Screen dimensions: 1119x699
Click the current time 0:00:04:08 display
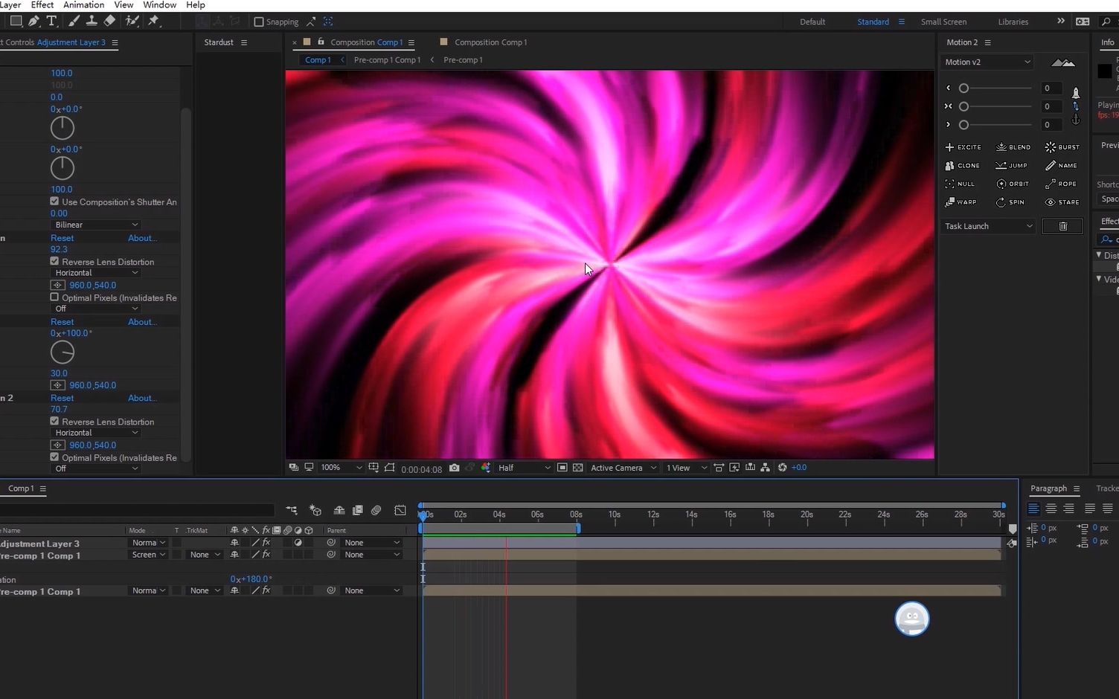pyautogui.click(x=421, y=469)
